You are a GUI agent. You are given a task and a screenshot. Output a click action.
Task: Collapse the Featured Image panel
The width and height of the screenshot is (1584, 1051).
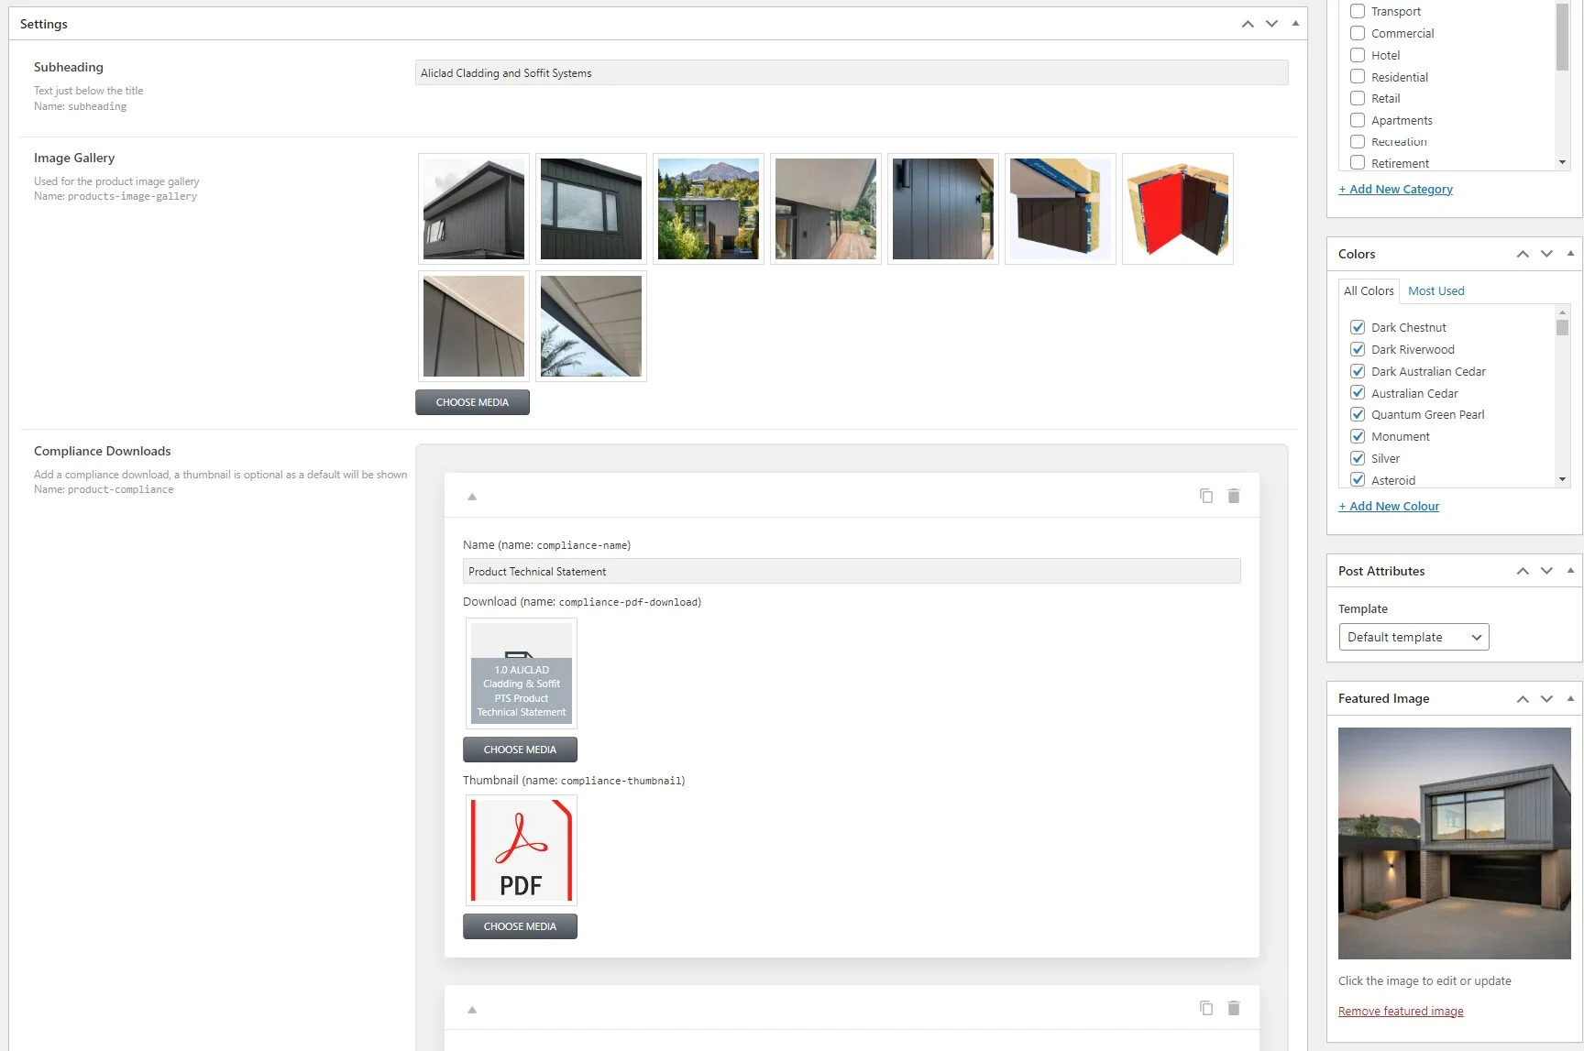pos(1570,698)
